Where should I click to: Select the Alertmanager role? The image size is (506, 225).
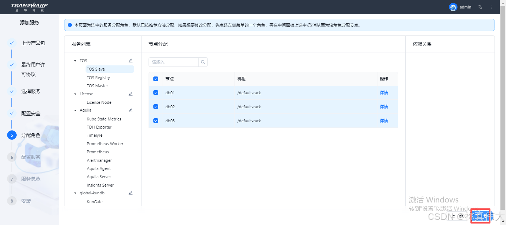click(99, 160)
